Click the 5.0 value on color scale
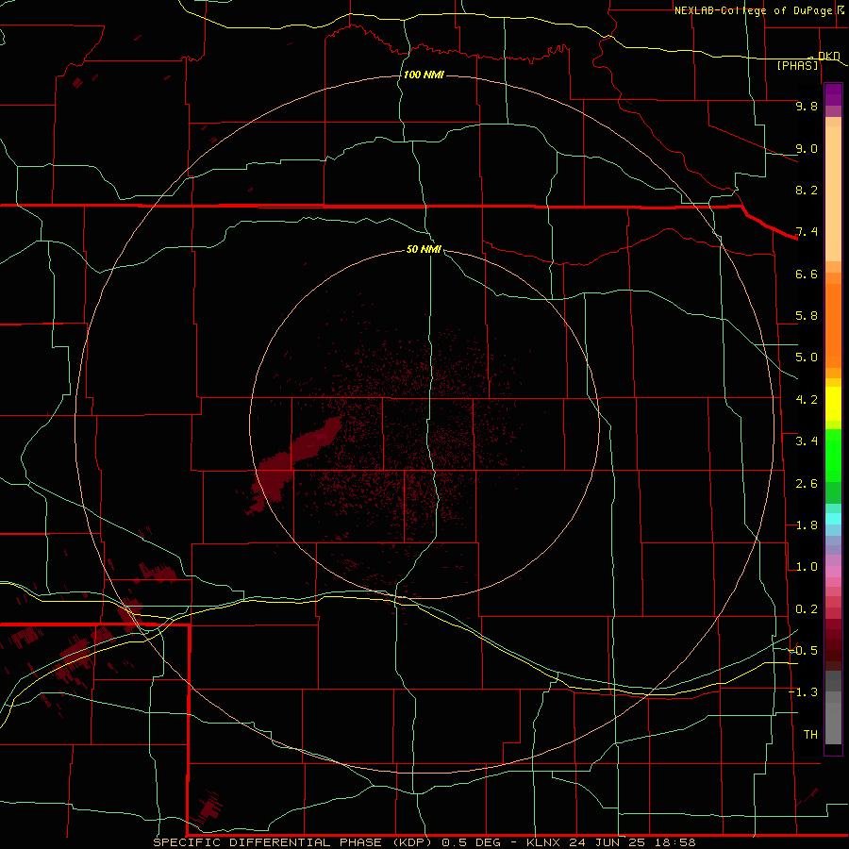The height and width of the screenshot is (849, 849). (807, 358)
